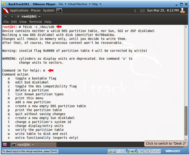This screenshot has width=190, height=155.
Task: Open the terminal Edit menu
Action: (14, 22)
